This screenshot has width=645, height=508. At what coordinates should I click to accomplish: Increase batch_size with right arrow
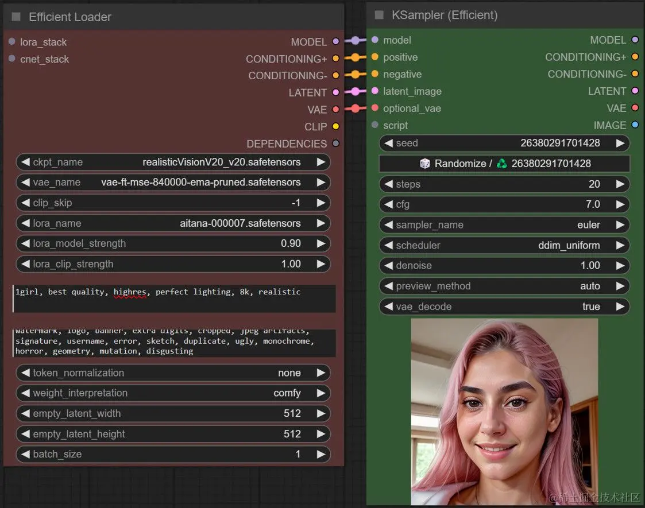tap(321, 454)
